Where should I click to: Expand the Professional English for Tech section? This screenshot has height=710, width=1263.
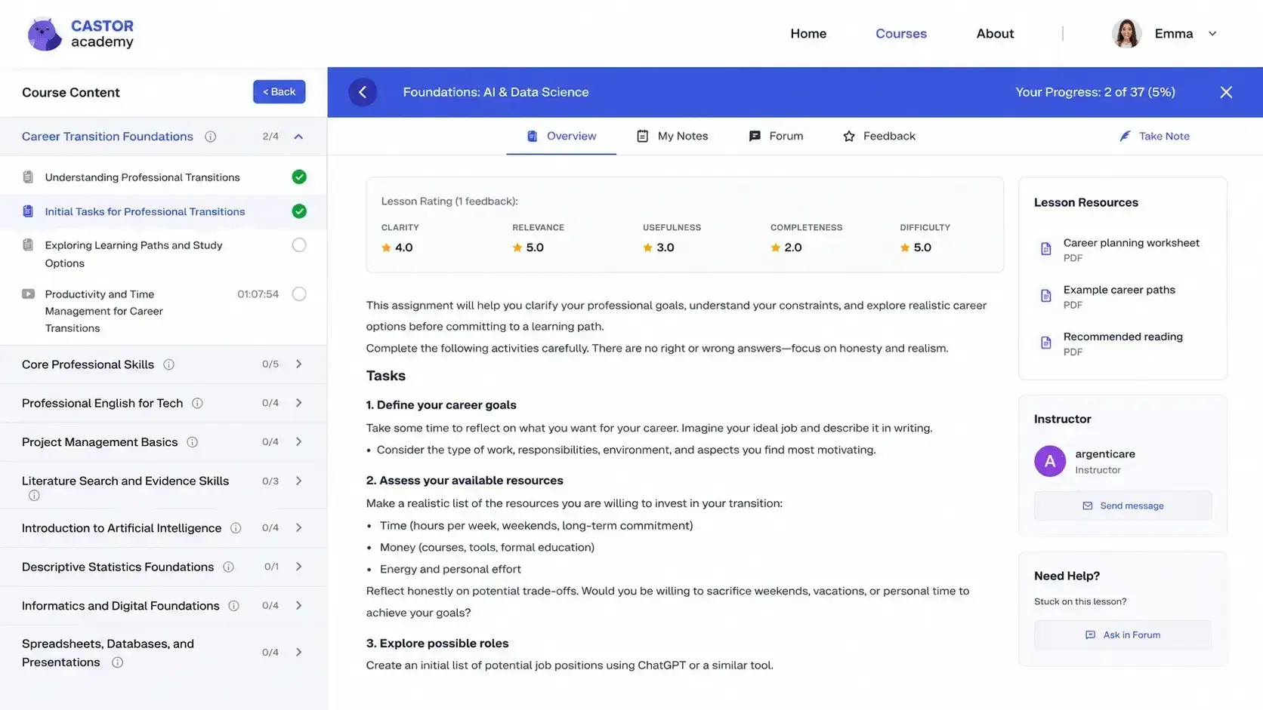point(299,403)
